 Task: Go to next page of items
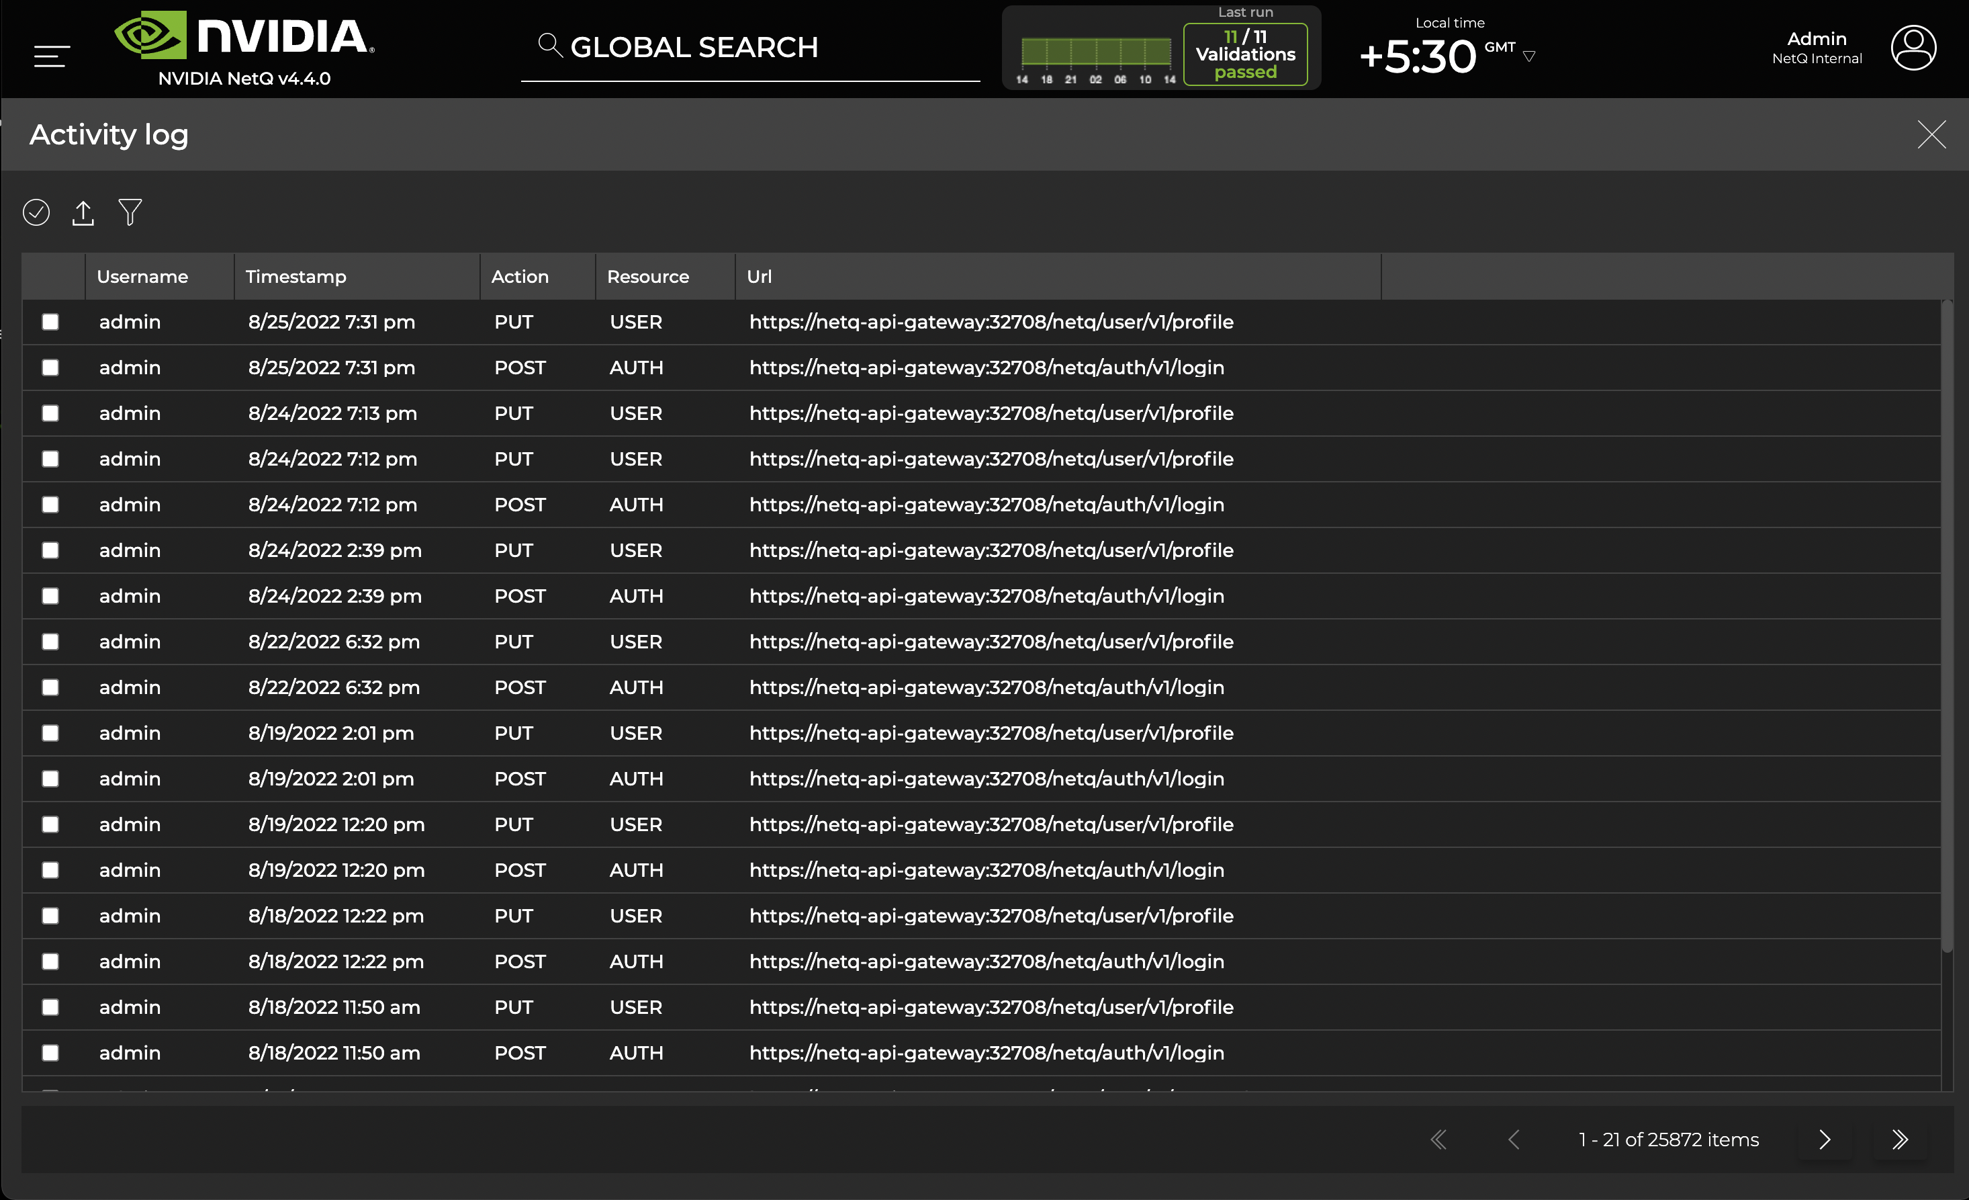tap(1825, 1140)
